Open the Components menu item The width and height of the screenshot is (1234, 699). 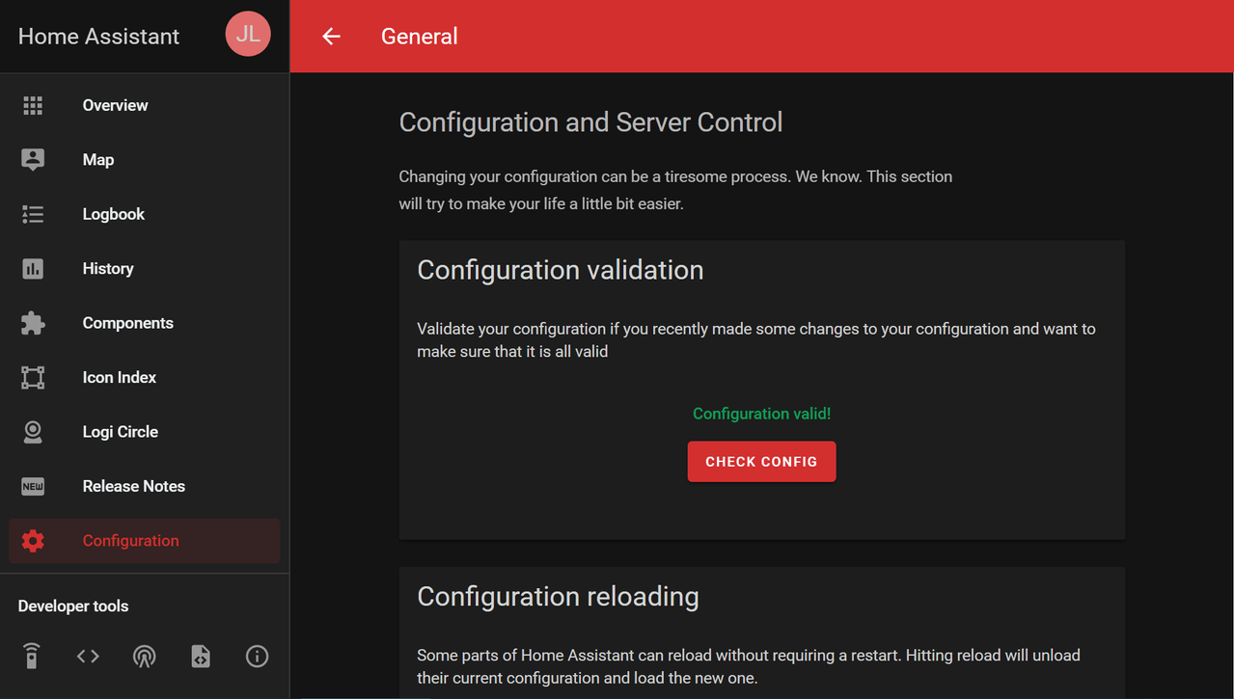click(145, 323)
